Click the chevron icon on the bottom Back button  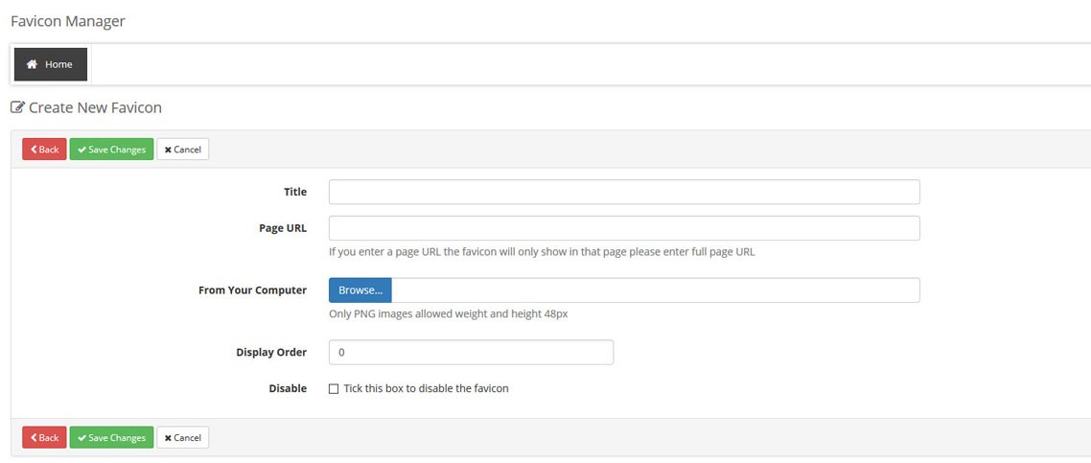(x=34, y=438)
